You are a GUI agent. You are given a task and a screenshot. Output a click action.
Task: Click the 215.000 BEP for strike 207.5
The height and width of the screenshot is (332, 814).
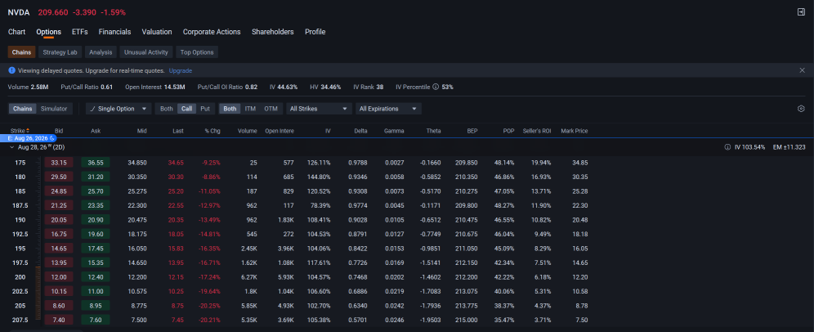pyautogui.click(x=467, y=320)
